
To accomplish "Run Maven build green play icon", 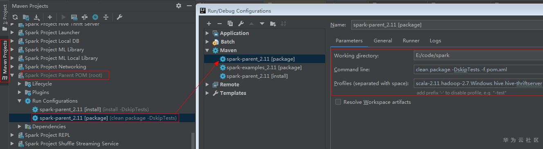I will [63, 17].
